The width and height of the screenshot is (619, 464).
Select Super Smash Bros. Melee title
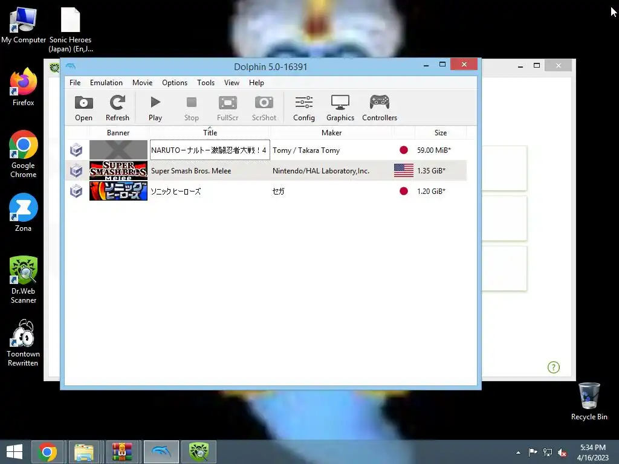pos(191,171)
